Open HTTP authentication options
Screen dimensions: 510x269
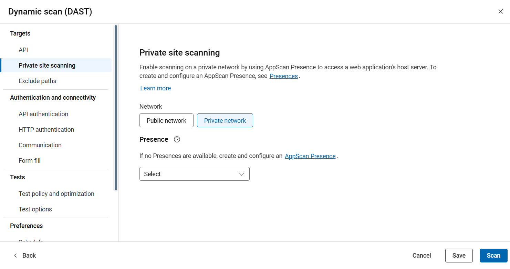pyautogui.click(x=46, y=129)
